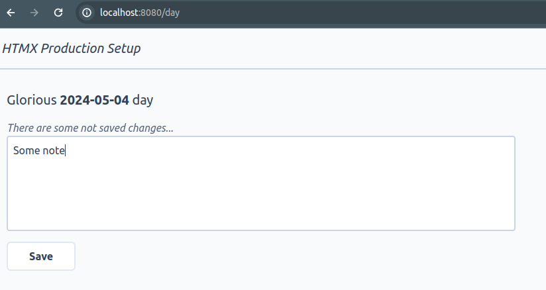The width and height of the screenshot is (546, 290).
Task: Save the note with the Save button
Action: tap(41, 256)
